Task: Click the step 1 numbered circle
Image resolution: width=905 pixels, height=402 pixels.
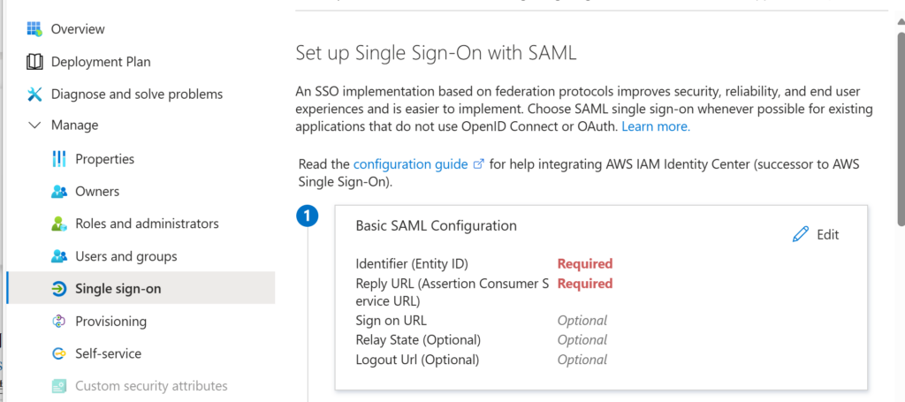Action: (307, 216)
